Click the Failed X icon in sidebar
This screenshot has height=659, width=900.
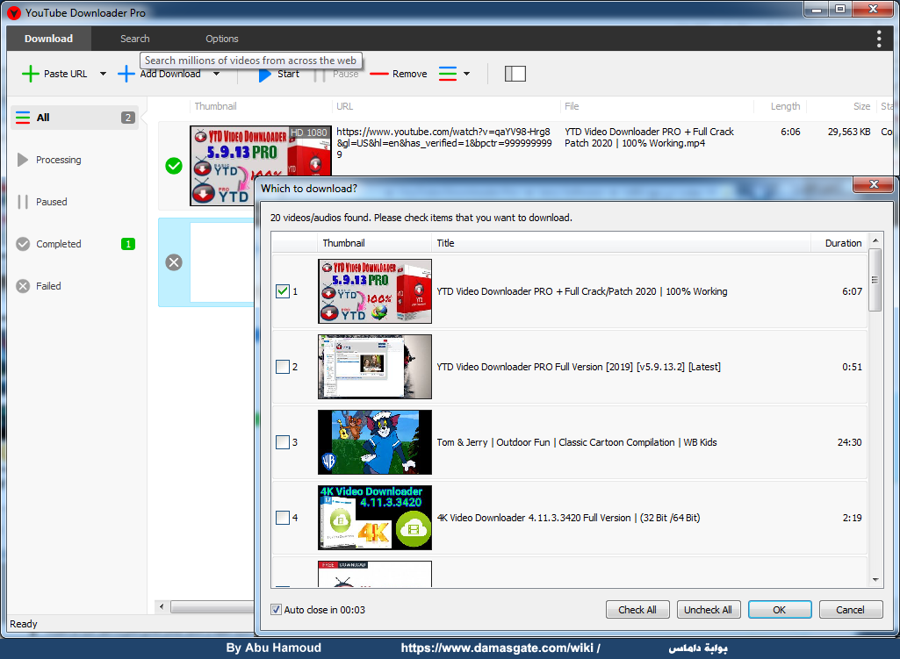pos(22,286)
